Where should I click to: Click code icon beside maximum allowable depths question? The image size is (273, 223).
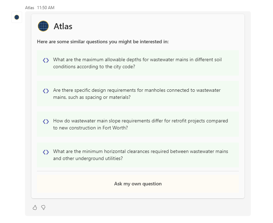point(46,60)
